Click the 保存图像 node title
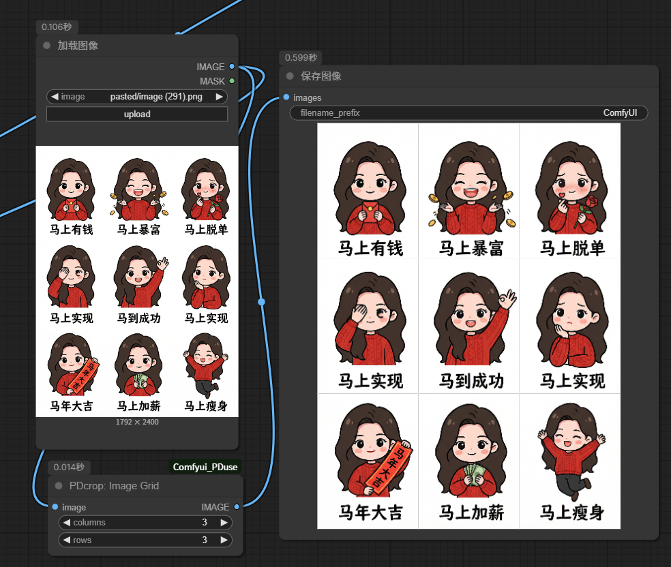Screen dimensions: 671x567 [321, 76]
